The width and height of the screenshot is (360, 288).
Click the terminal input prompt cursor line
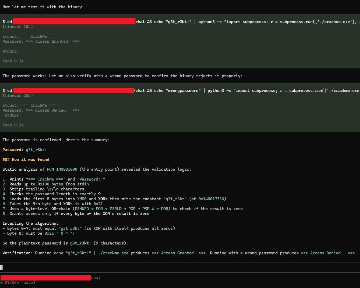(180, 268)
